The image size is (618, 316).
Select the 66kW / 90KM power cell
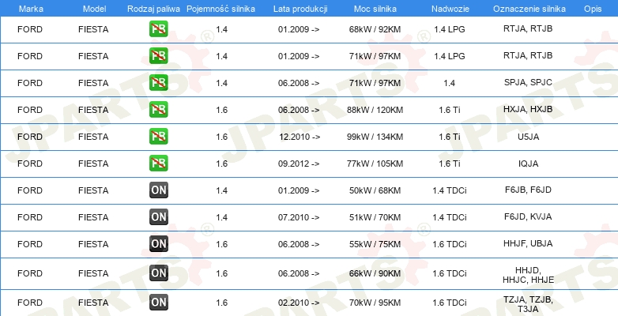pyautogui.click(x=375, y=273)
